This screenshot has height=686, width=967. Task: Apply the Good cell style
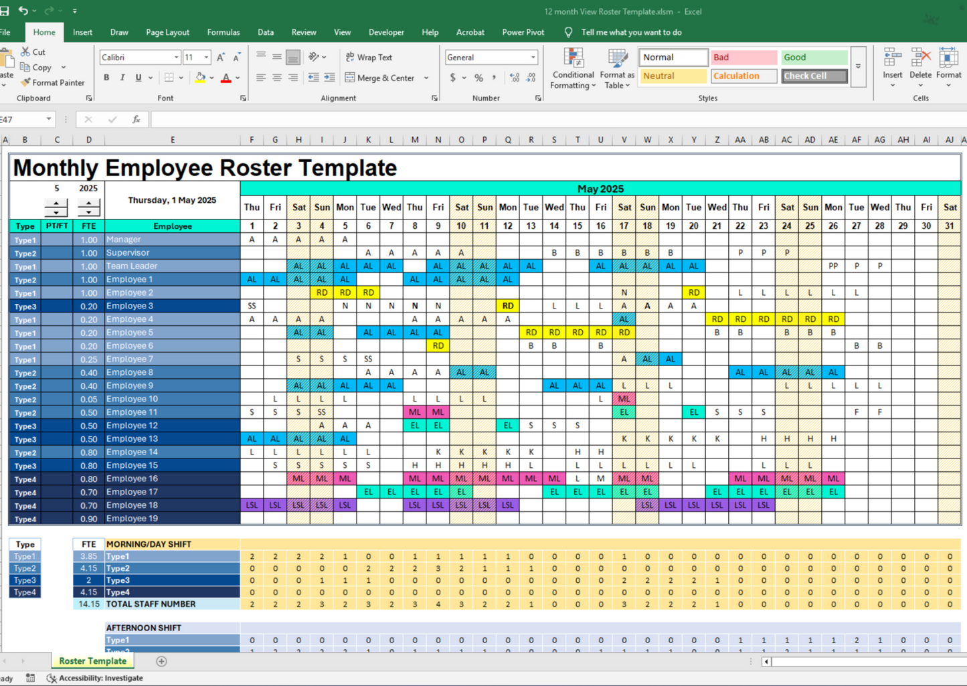[814, 58]
